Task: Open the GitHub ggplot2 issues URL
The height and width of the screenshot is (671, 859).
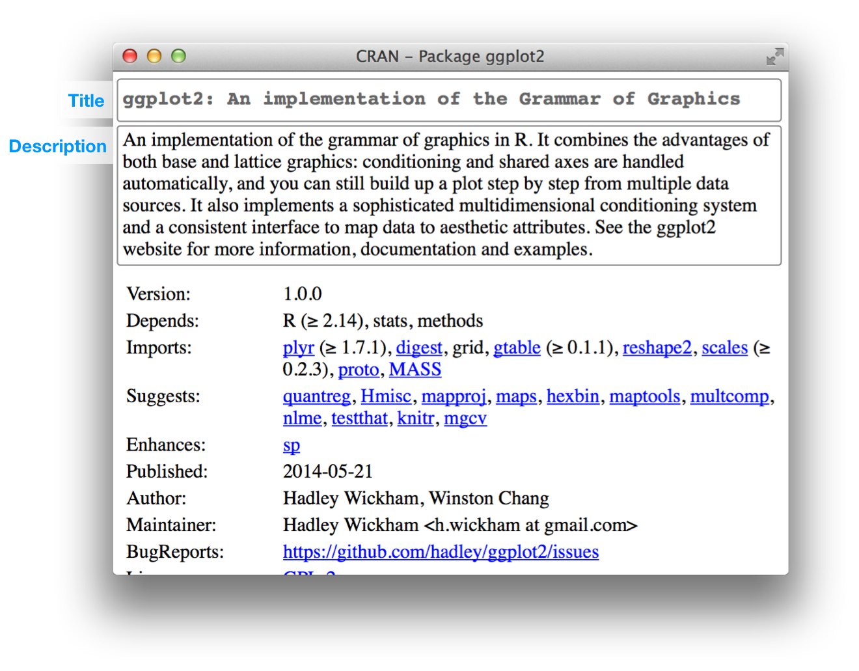Action: coord(441,552)
